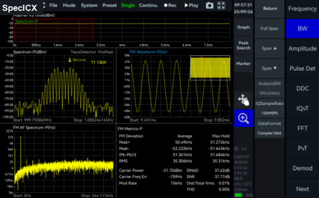
Task: Switch to Continu. sweep mode
Action: point(149,6)
